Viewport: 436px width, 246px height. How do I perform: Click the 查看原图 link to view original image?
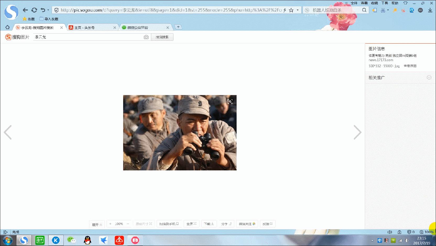point(410,66)
